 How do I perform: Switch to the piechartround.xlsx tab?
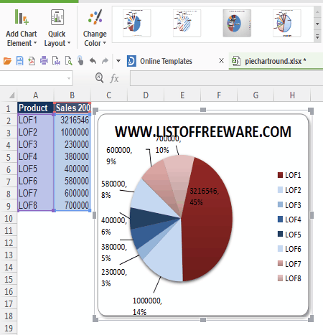(x=276, y=61)
